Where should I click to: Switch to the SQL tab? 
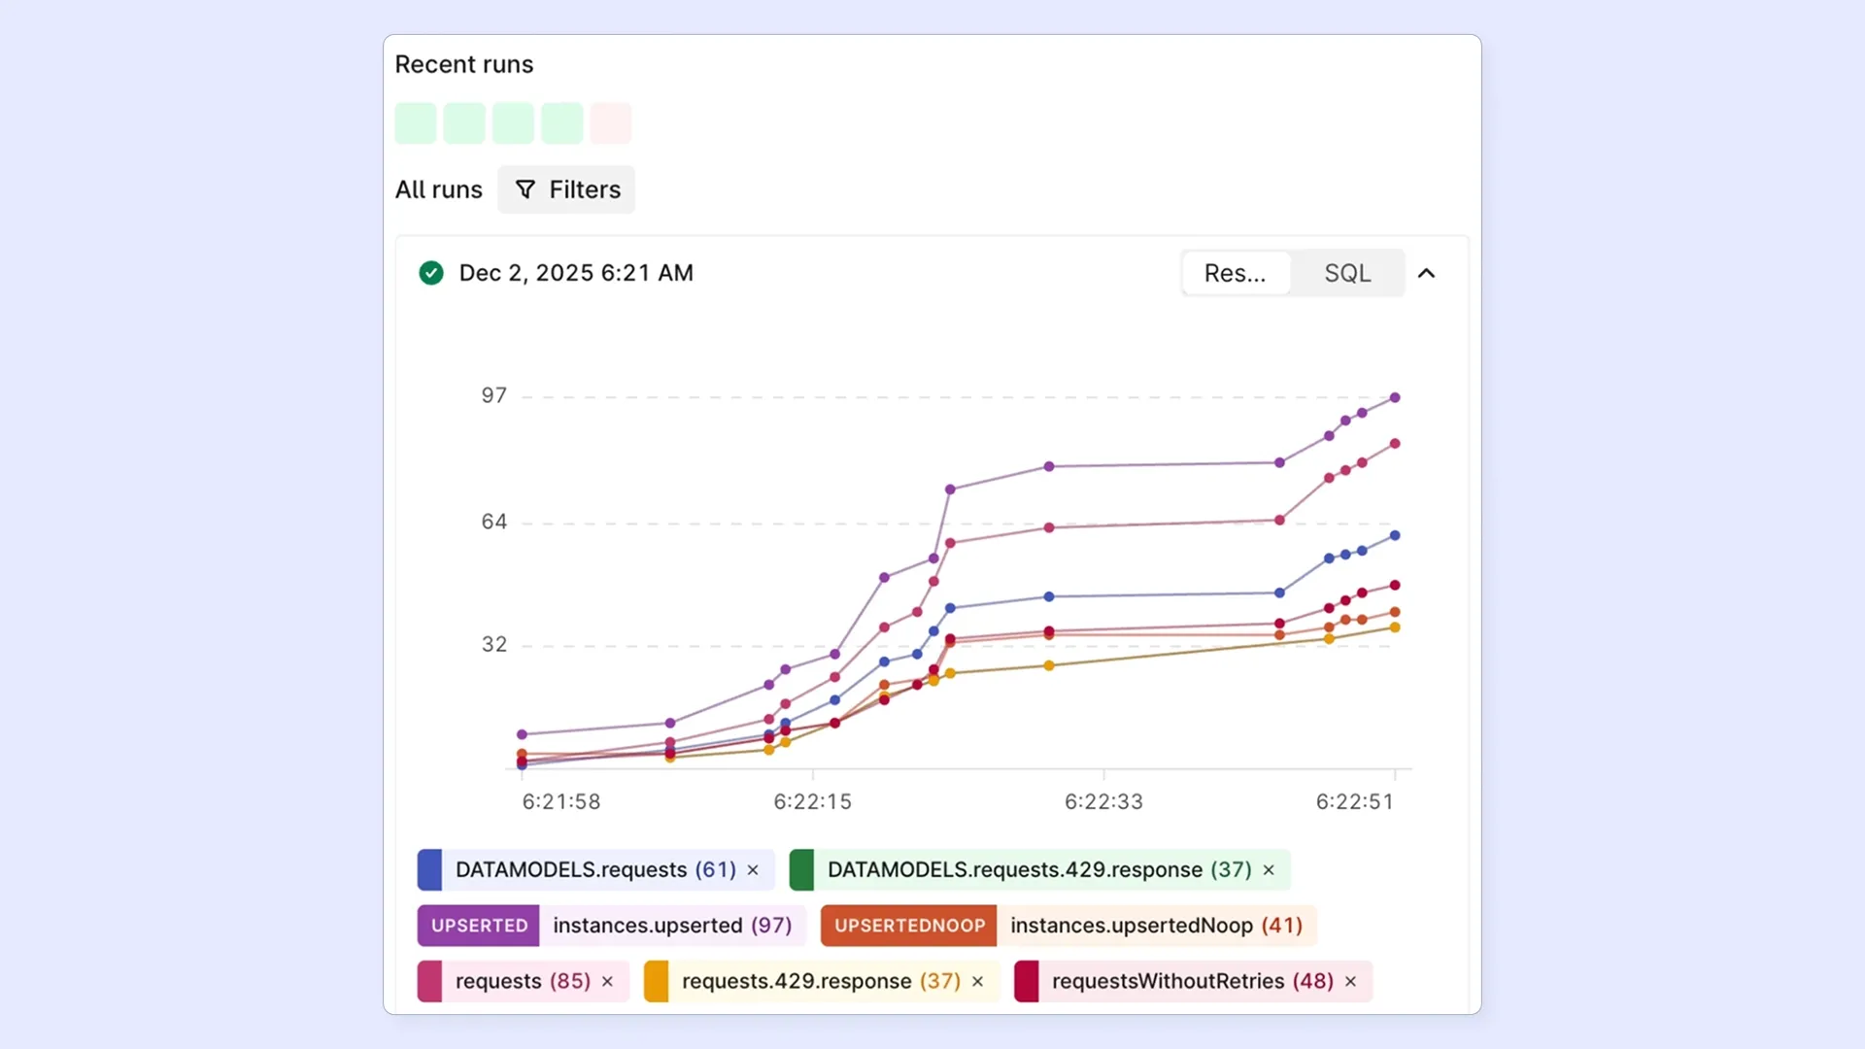[x=1347, y=273]
